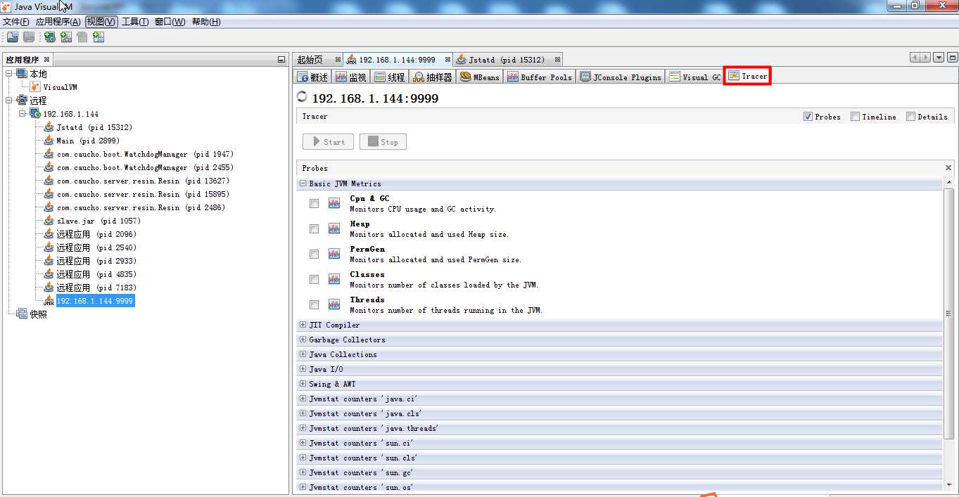Click the Java icon beside Resin (pid 15895)

(x=49, y=194)
